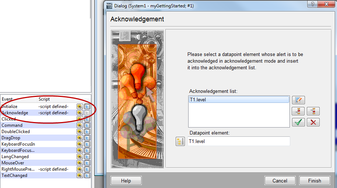This screenshot has width=337, height=188.
Task: Click the question mark title bar help button
Action: click(x=312, y=4)
